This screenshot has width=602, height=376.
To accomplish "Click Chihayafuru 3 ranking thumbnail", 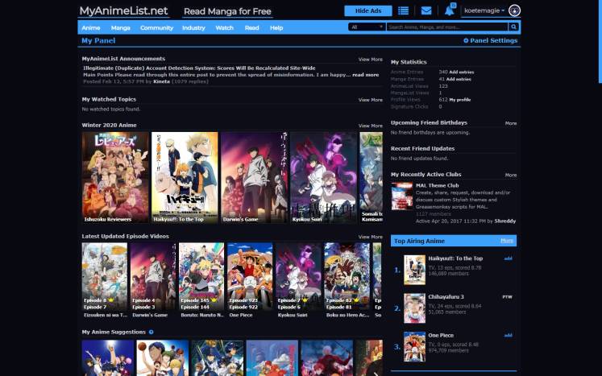I will (x=415, y=308).
